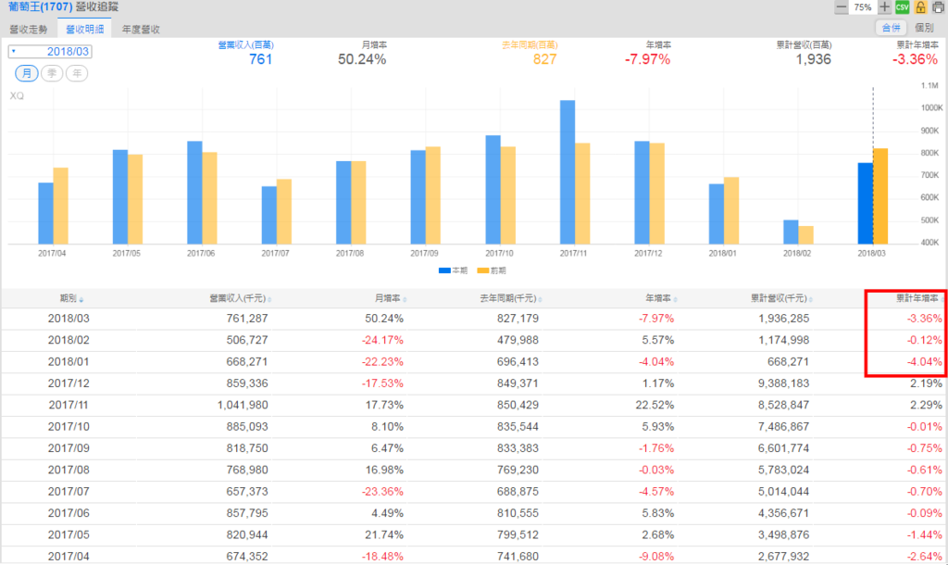Click the revenue cell 761,287
The height and width of the screenshot is (565, 948).
(x=247, y=319)
